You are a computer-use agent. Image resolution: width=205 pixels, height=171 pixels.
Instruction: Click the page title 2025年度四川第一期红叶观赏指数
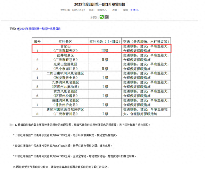pos(100,4)
